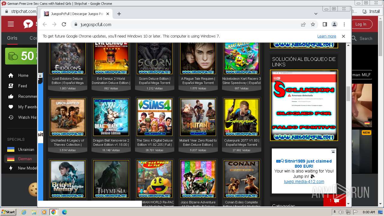Click Search in Stripchat window
The height and width of the screenshot is (216, 384).
[x=362, y=38]
